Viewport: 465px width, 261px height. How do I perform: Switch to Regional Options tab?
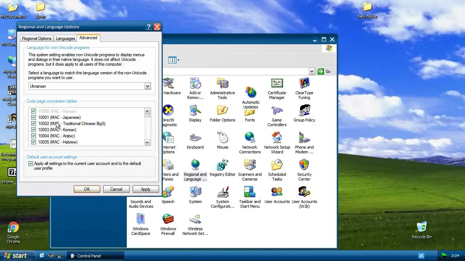[x=37, y=38]
